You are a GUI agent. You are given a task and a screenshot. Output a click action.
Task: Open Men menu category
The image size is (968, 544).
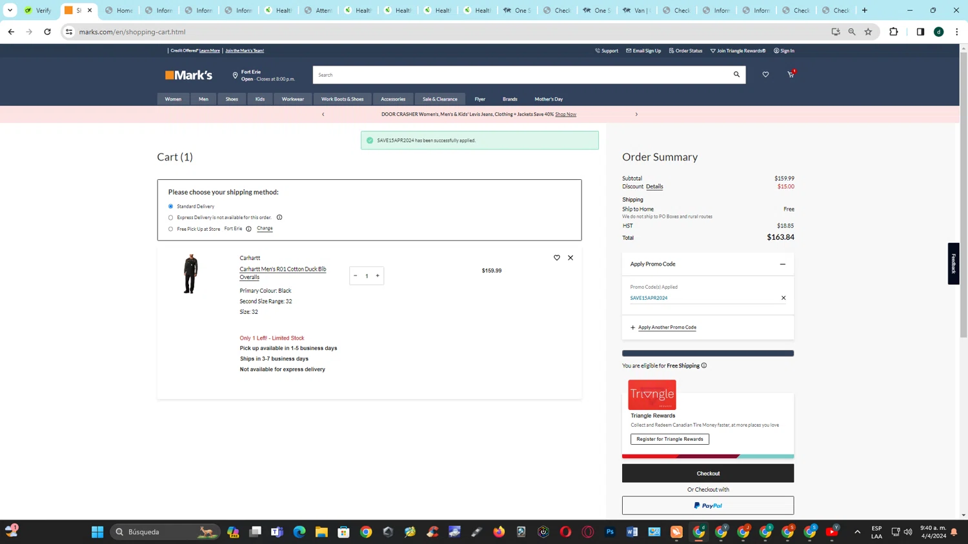coord(203,99)
